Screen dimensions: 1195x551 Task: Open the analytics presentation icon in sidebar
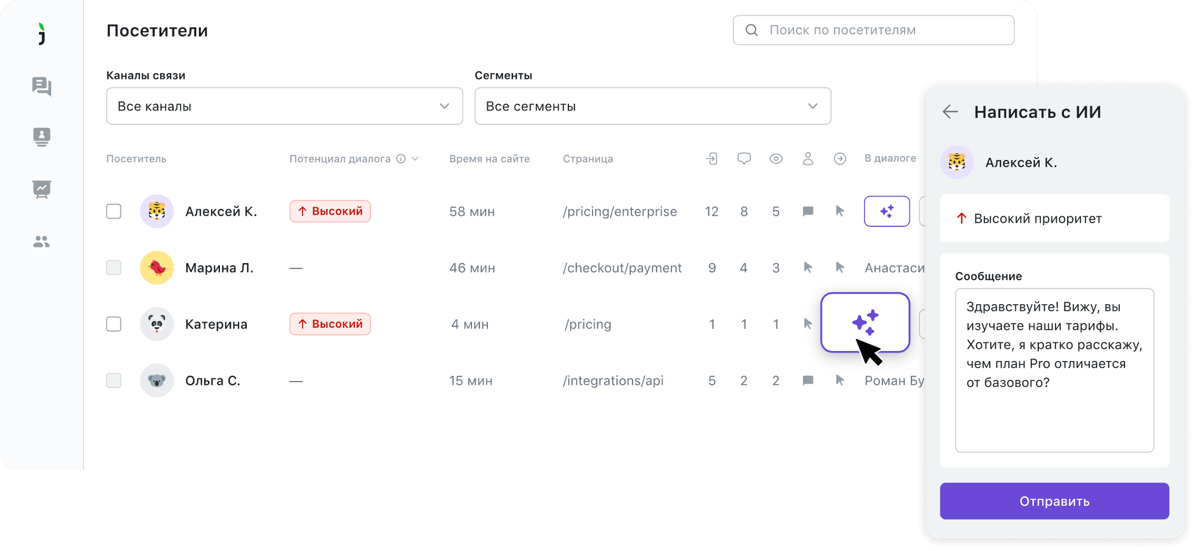click(x=42, y=189)
